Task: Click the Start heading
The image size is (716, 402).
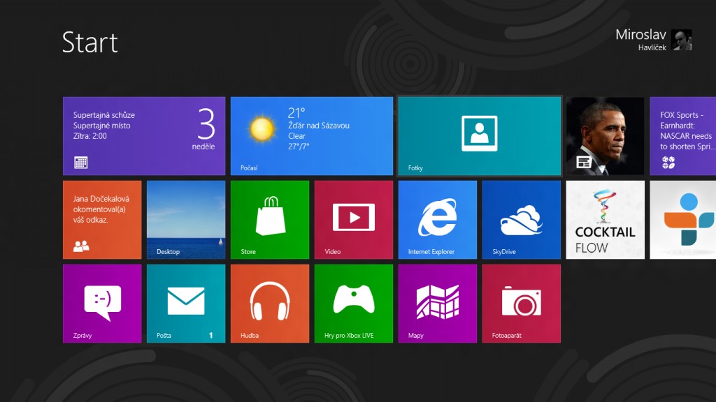Action: (90, 43)
